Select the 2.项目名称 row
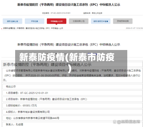The width and height of the screenshot is (143, 127). point(72,99)
